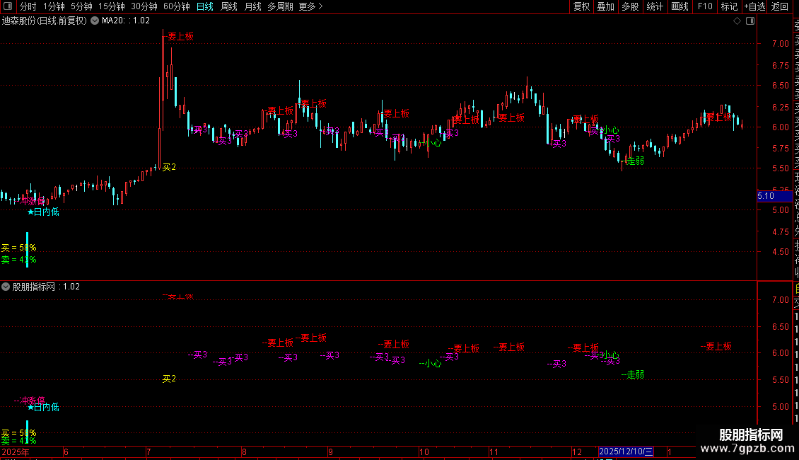Viewport: 799px width, 460px height.
Task: Click the blue 5.10 price label on axis
Action: coord(766,195)
